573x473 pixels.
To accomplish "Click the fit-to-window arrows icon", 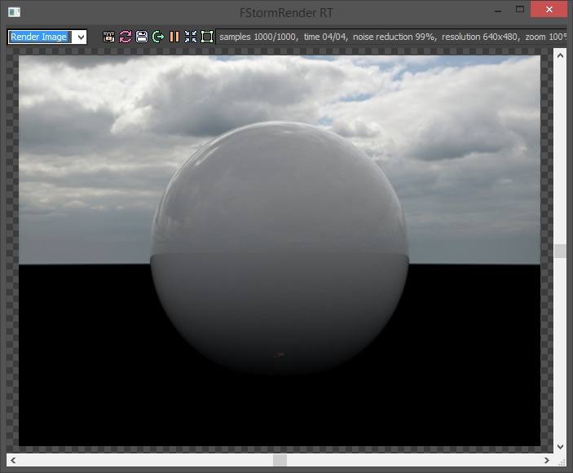I will (190, 37).
